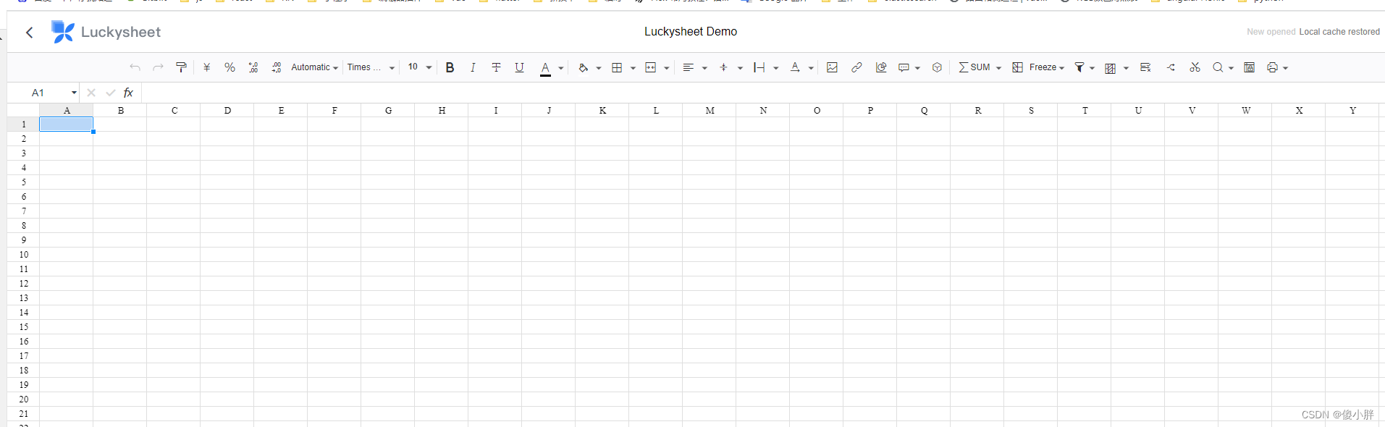
Task: Click the Luckysheet Demo title
Action: coord(691,32)
